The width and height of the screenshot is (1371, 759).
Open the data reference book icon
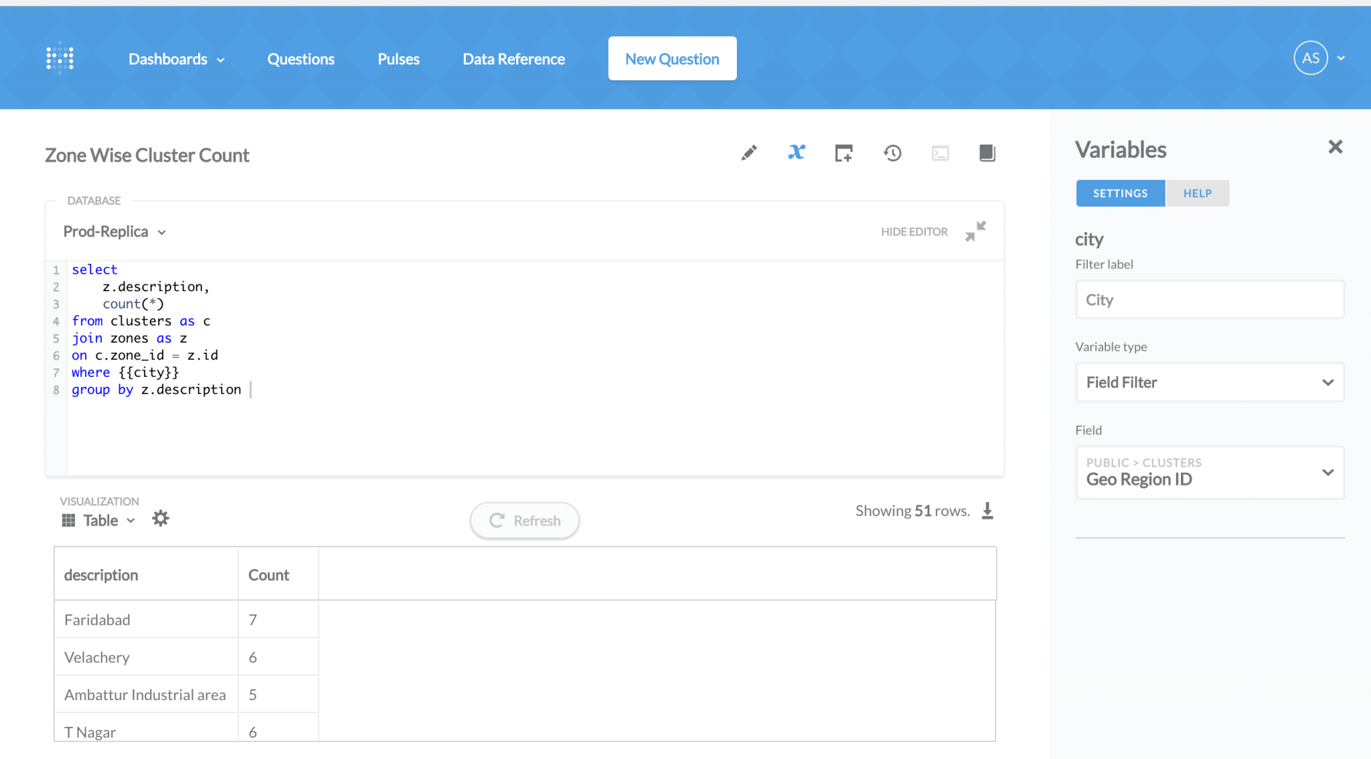click(x=987, y=153)
